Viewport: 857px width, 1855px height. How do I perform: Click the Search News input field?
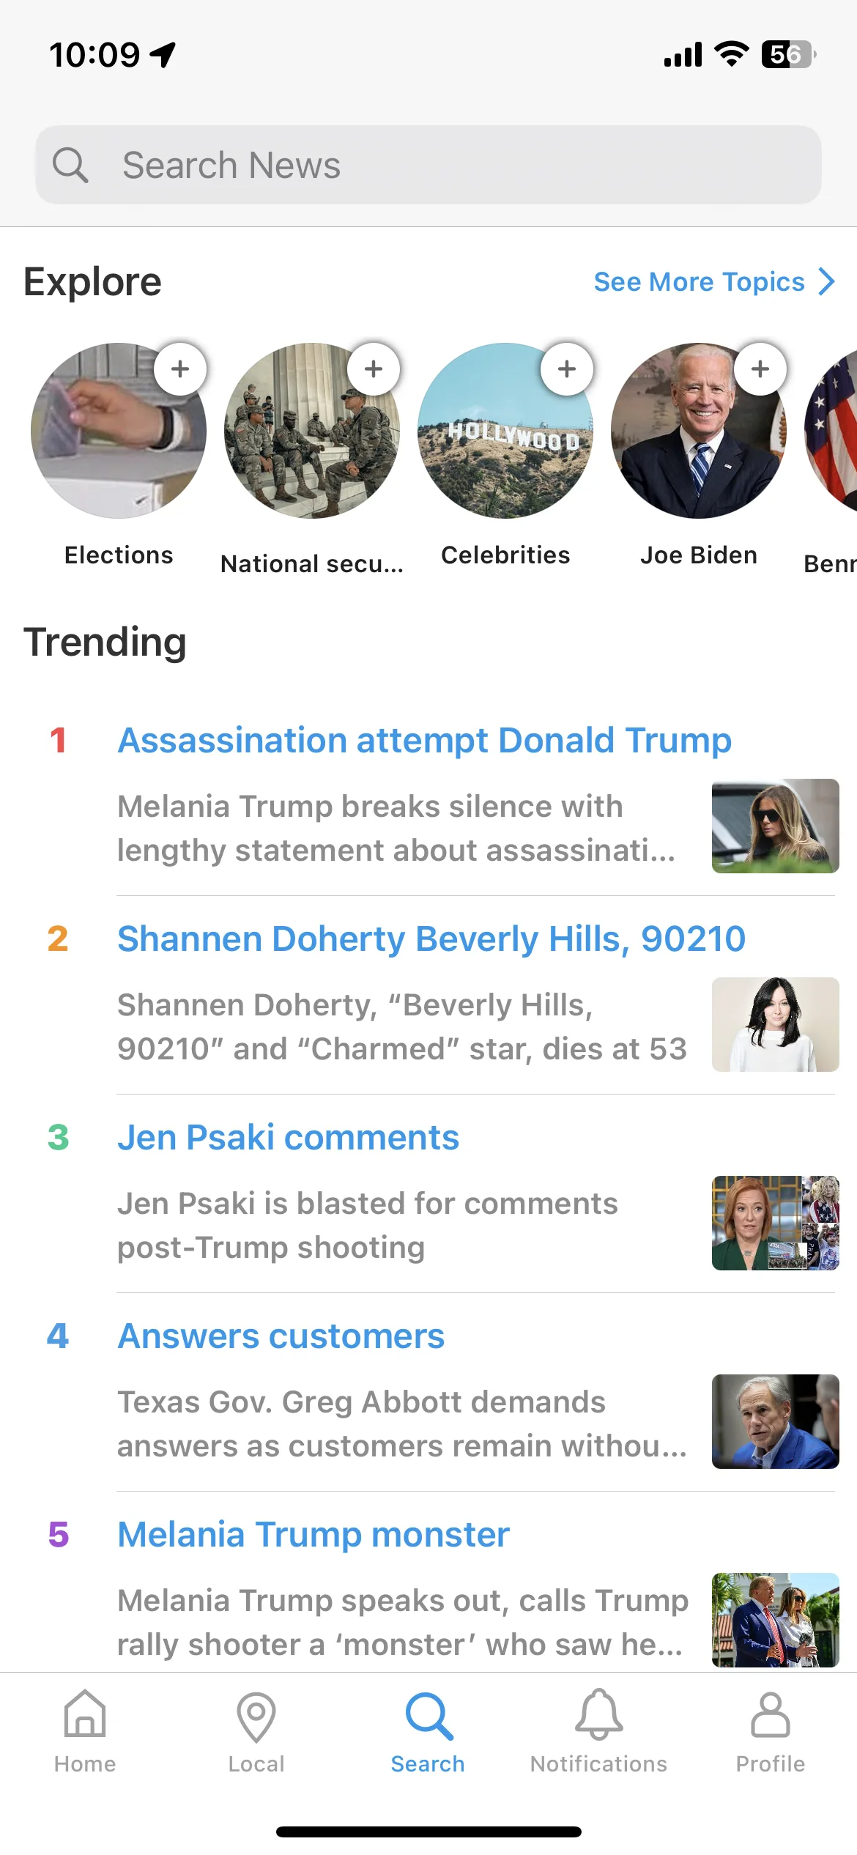[428, 165]
